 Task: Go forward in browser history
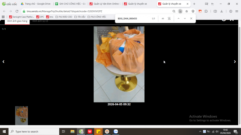[x=10, y=11]
